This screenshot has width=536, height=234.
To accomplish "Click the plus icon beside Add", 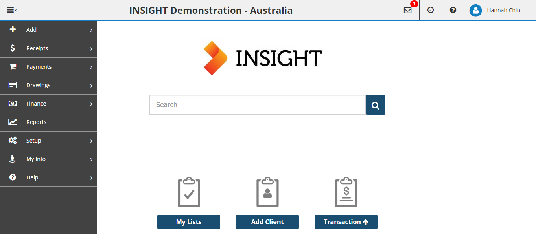I will point(13,29).
